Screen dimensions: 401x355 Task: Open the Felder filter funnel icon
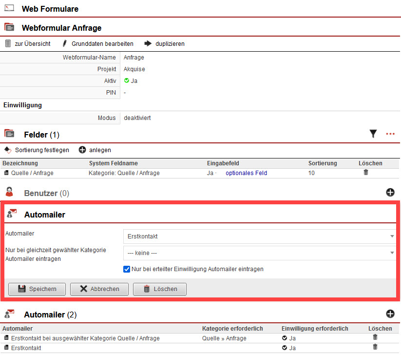point(373,134)
